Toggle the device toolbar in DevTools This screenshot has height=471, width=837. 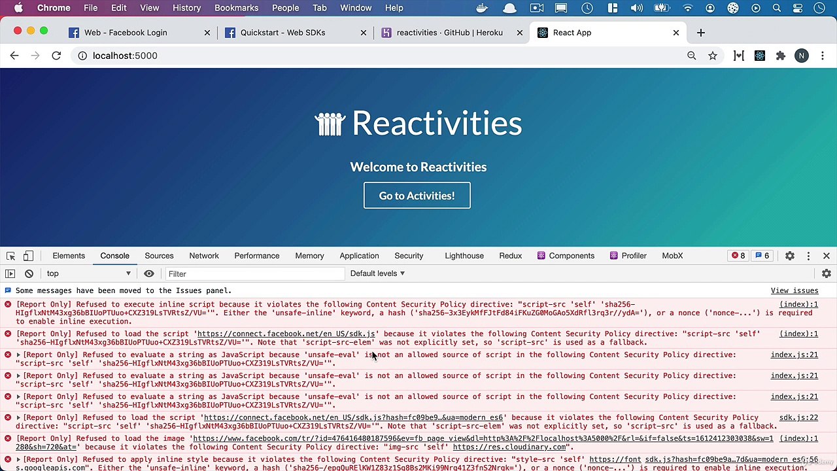tap(28, 256)
